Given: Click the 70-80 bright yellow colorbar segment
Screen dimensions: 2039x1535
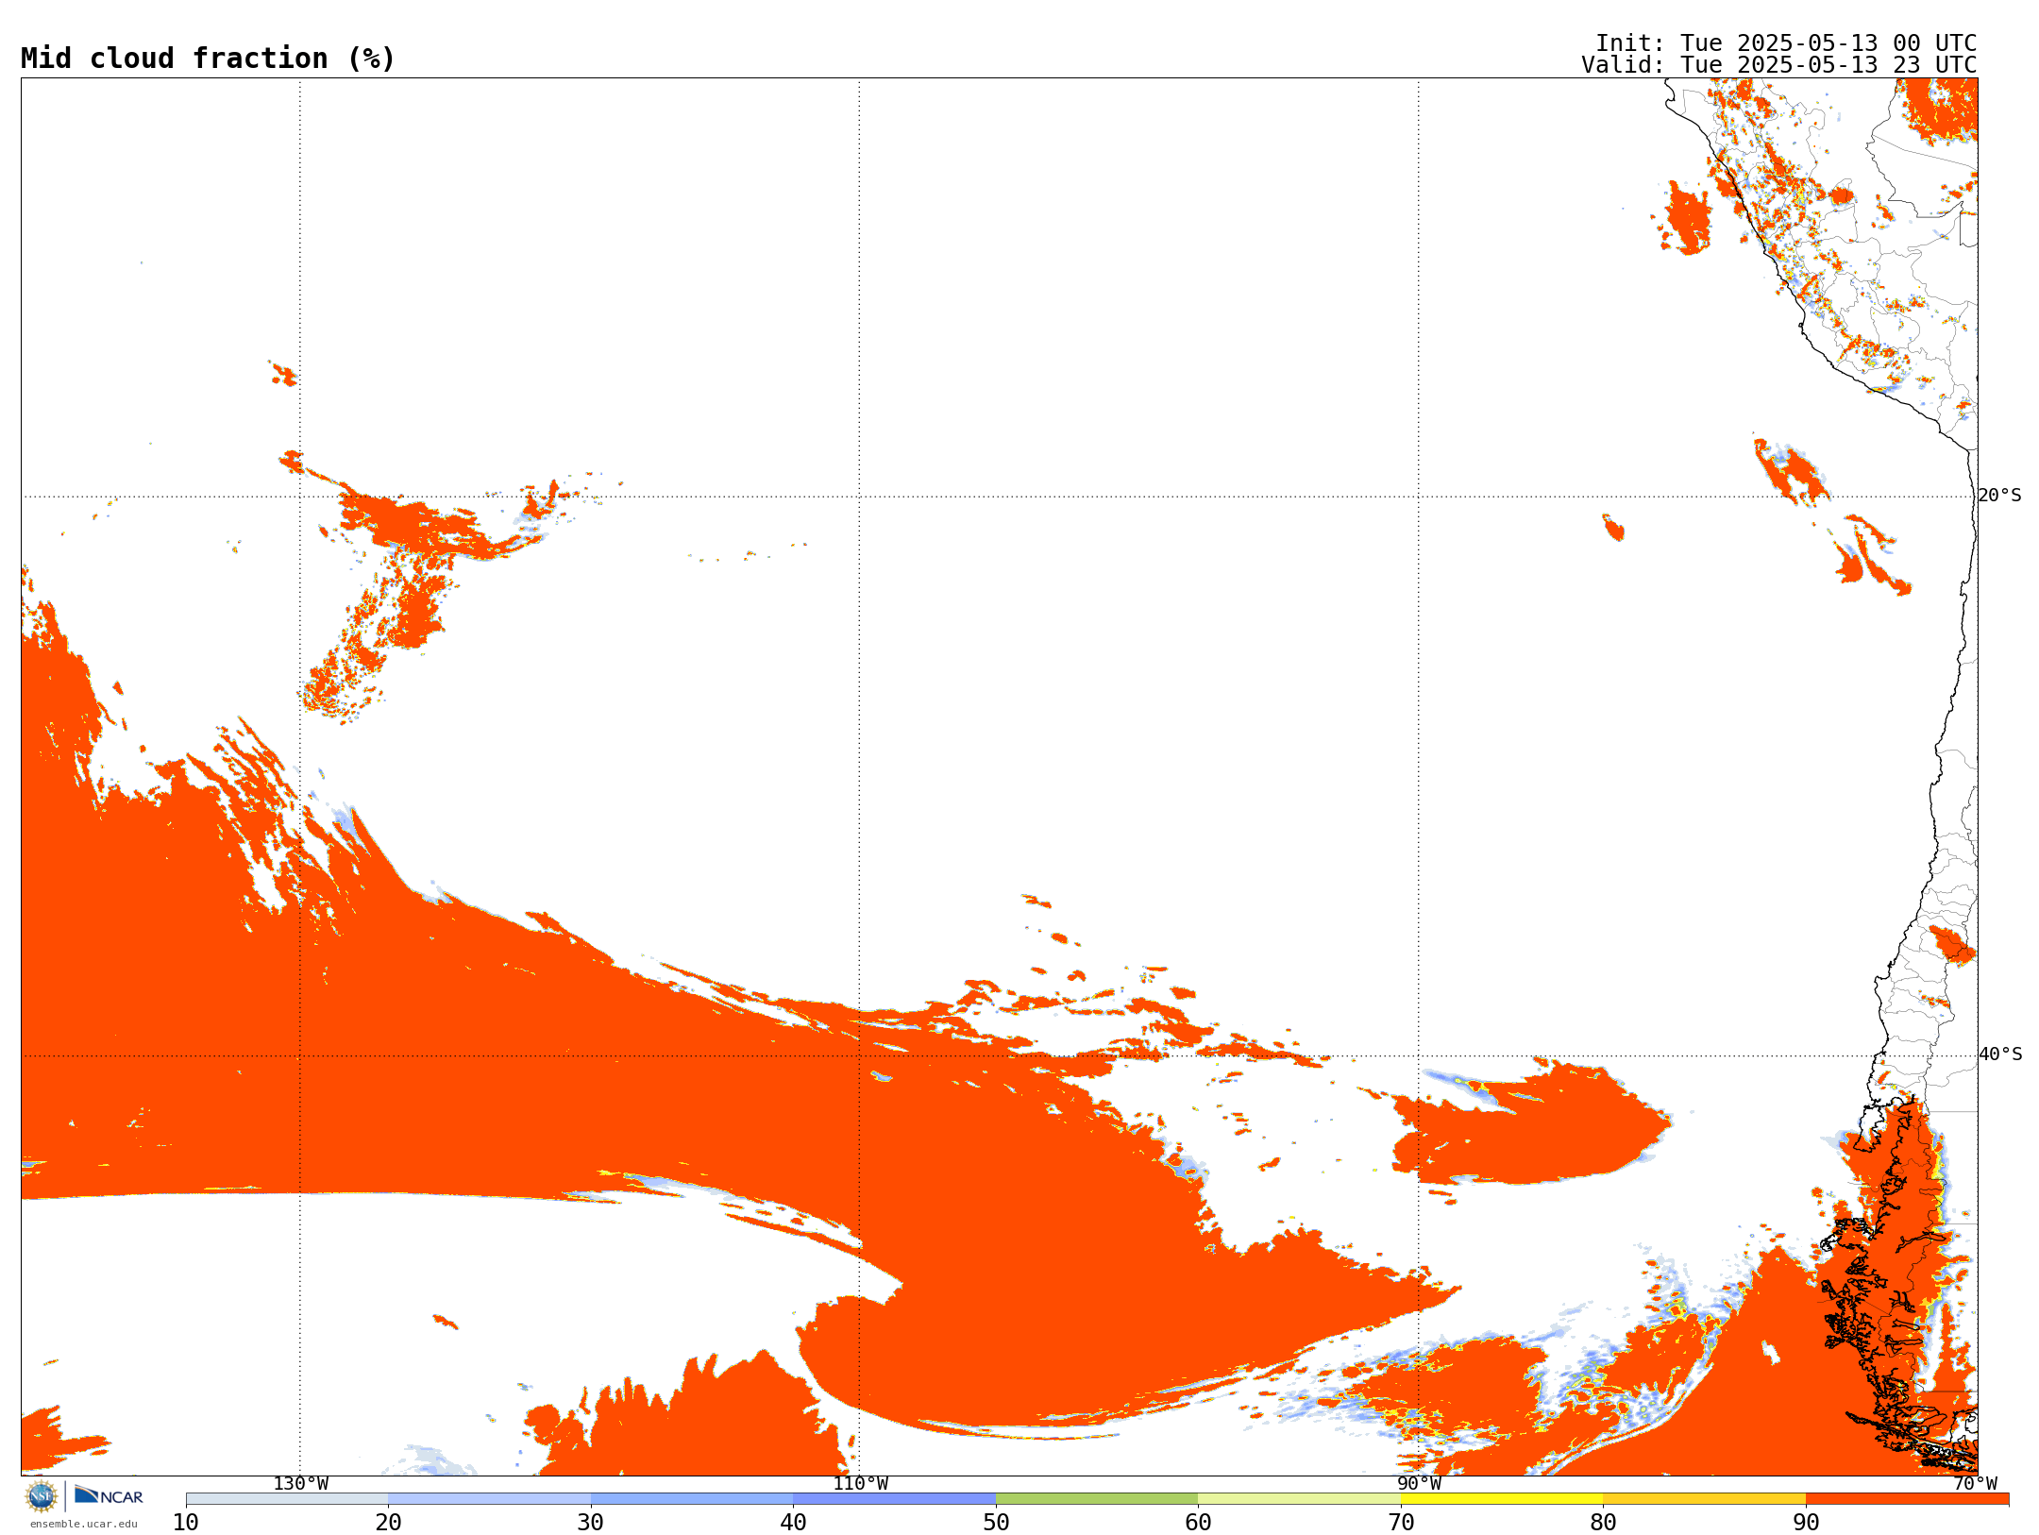Looking at the screenshot, I should (x=1502, y=1499).
